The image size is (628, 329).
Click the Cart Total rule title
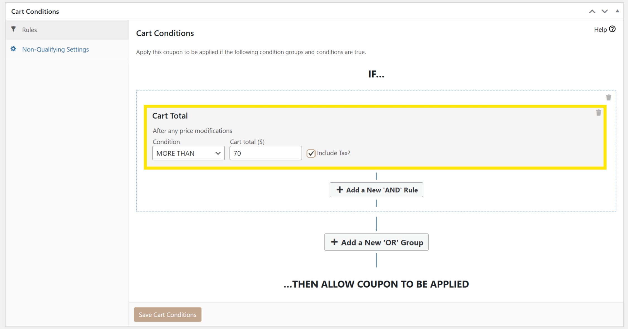170,116
